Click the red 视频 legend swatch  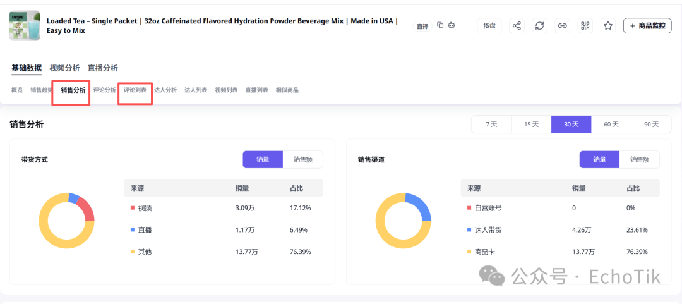tap(132, 208)
